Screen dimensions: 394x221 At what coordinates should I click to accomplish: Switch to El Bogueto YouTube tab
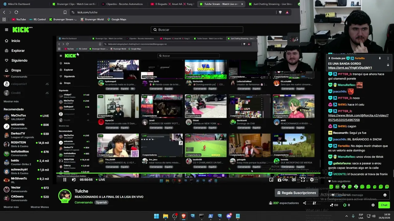point(172,4)
